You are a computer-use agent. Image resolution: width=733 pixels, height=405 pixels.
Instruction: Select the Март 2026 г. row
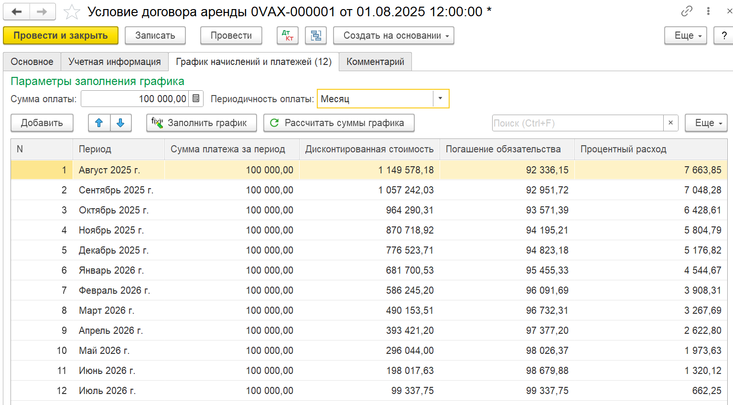pos(107,310)
